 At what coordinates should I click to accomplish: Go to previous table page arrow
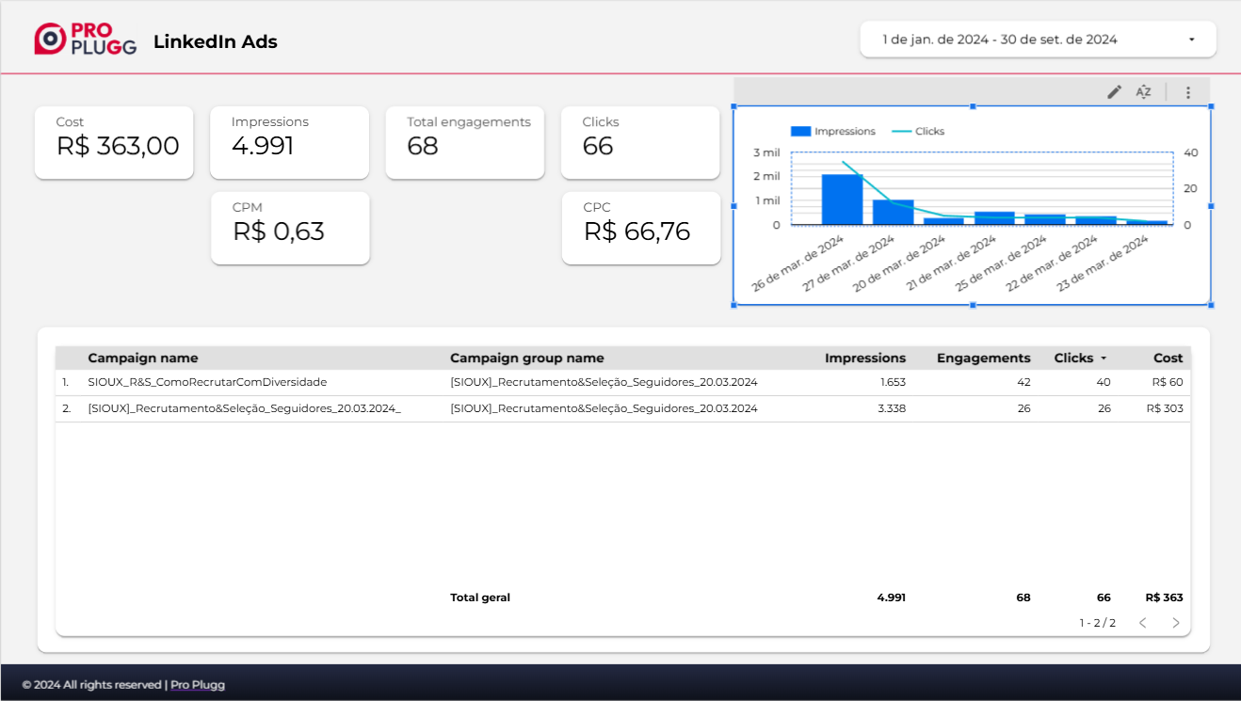click(x=1142, y=623)
